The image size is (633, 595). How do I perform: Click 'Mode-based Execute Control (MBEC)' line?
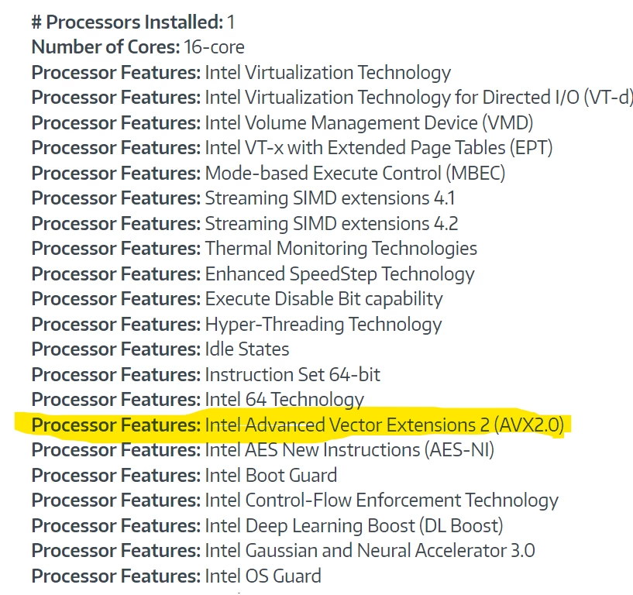tap(268, 174)
